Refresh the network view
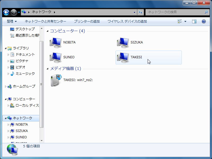Screen dimensions: 212x159 pos(140,12)
